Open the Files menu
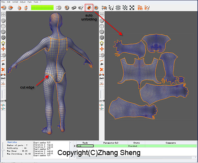198x163 pixels. [x=3, y=2]
